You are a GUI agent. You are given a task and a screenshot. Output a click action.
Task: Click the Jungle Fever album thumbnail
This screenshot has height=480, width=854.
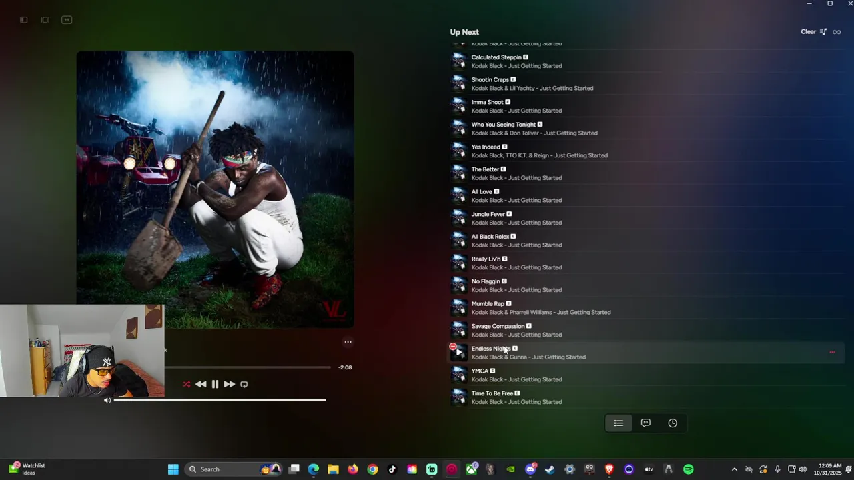click(459, 218)
